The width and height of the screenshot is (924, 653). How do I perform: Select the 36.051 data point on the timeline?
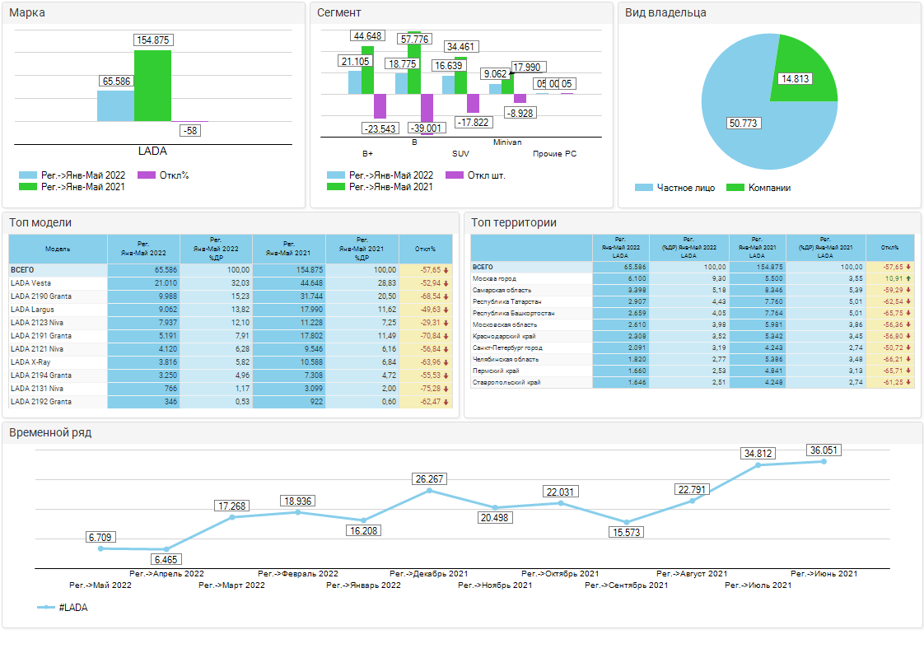[x=824, y=462]
